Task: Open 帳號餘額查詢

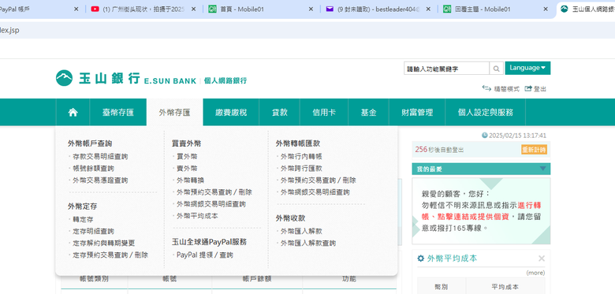Action: (93, 169)
